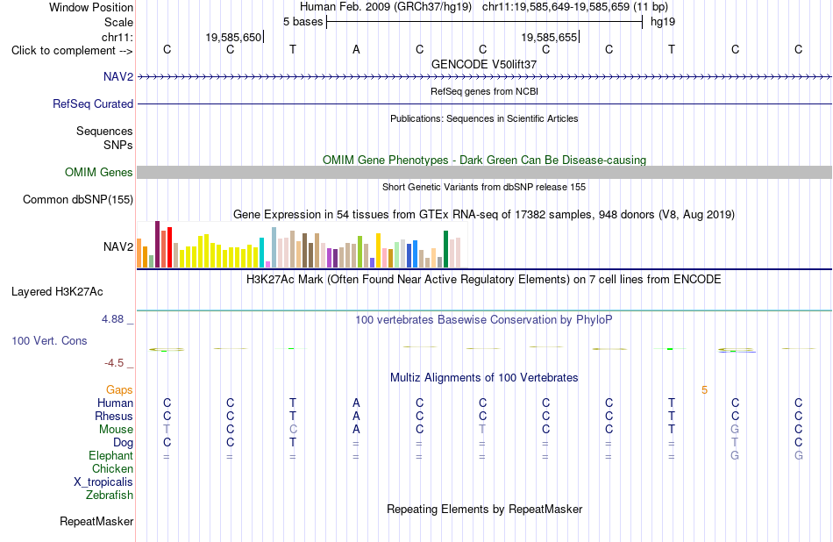Click the -4.5 lower conservation scale value
This screenshot has width=833, height=542.
(x=114, y=363)
